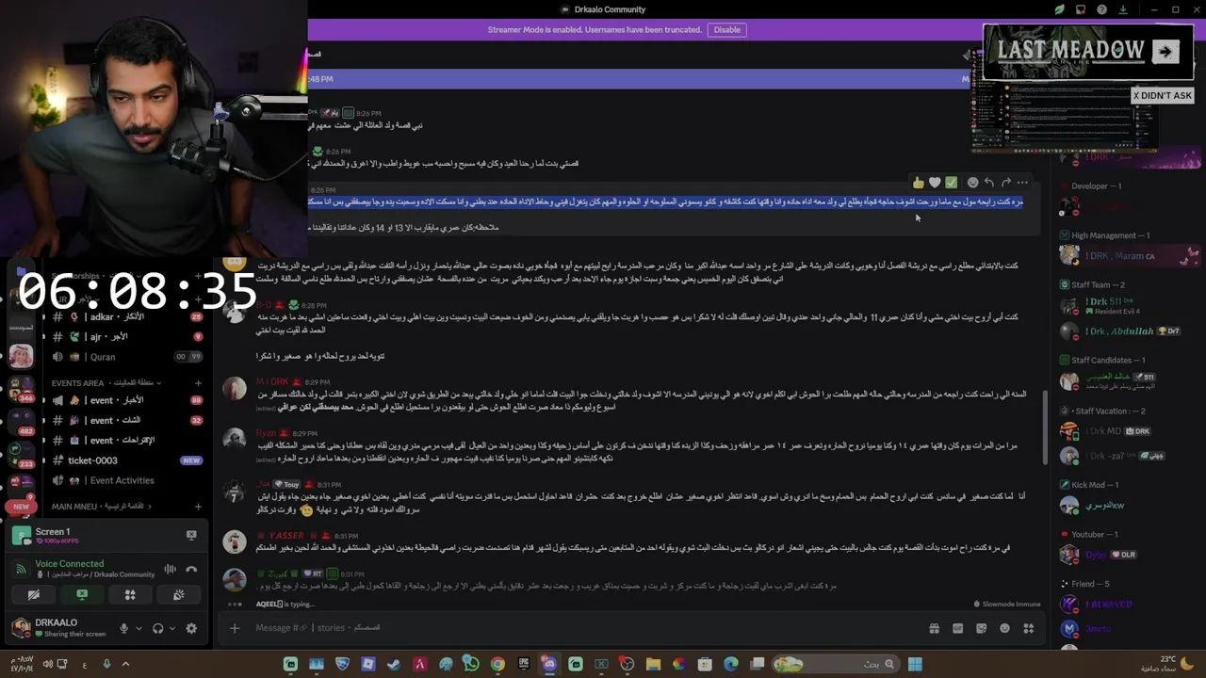Open Steam from taskbar
Viewport: 1206px width, 678px height.
coord(393,664)
